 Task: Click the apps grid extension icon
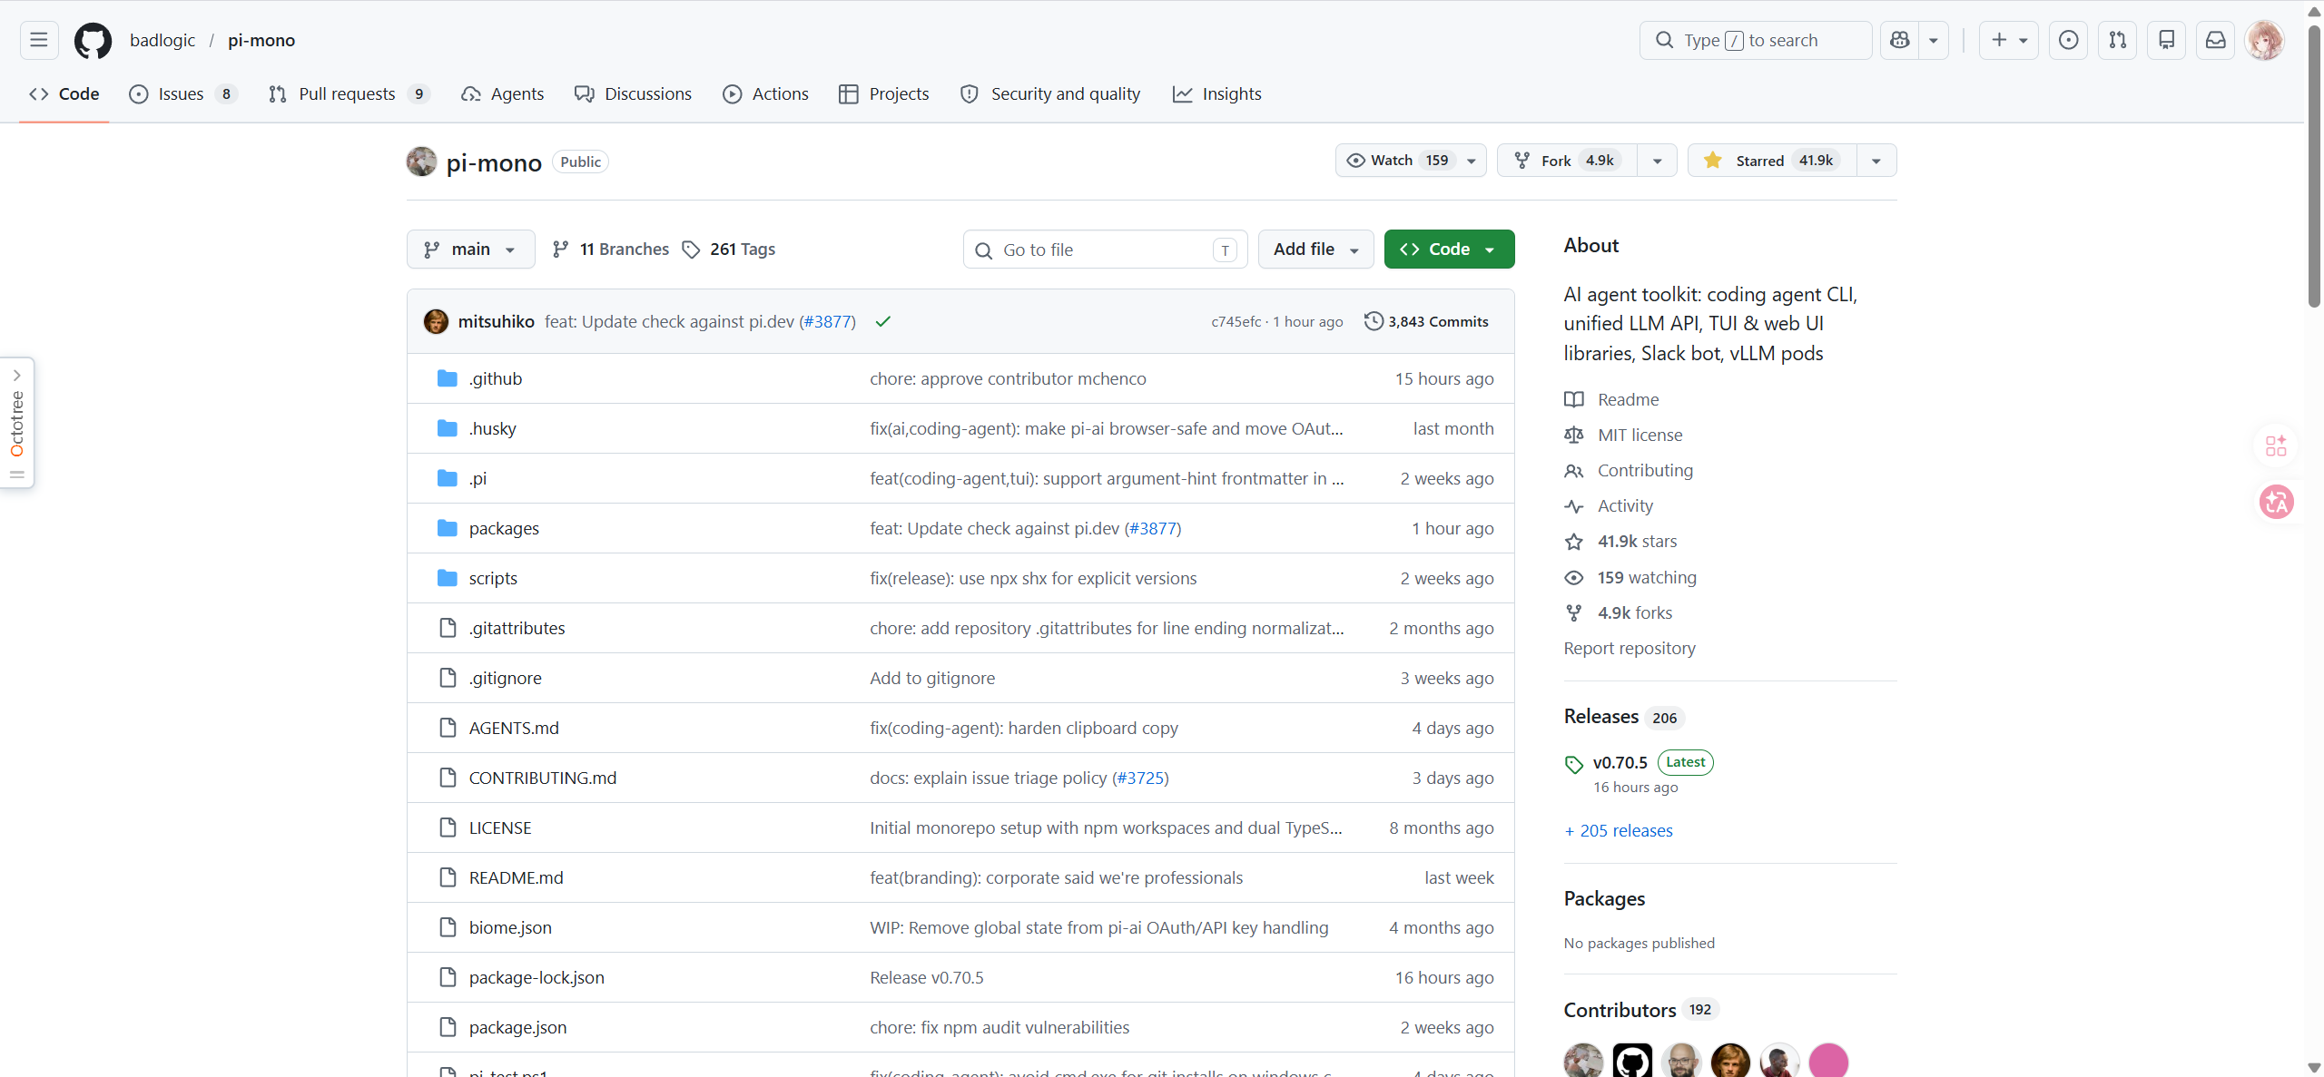pos(2276,445)
